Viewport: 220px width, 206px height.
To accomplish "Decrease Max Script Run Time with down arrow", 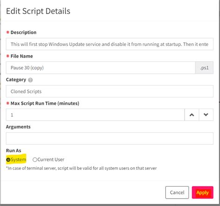I will click(x=206, y=115).
